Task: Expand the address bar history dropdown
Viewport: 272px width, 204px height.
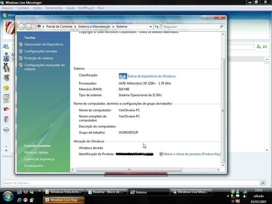Action: (151, 27)
